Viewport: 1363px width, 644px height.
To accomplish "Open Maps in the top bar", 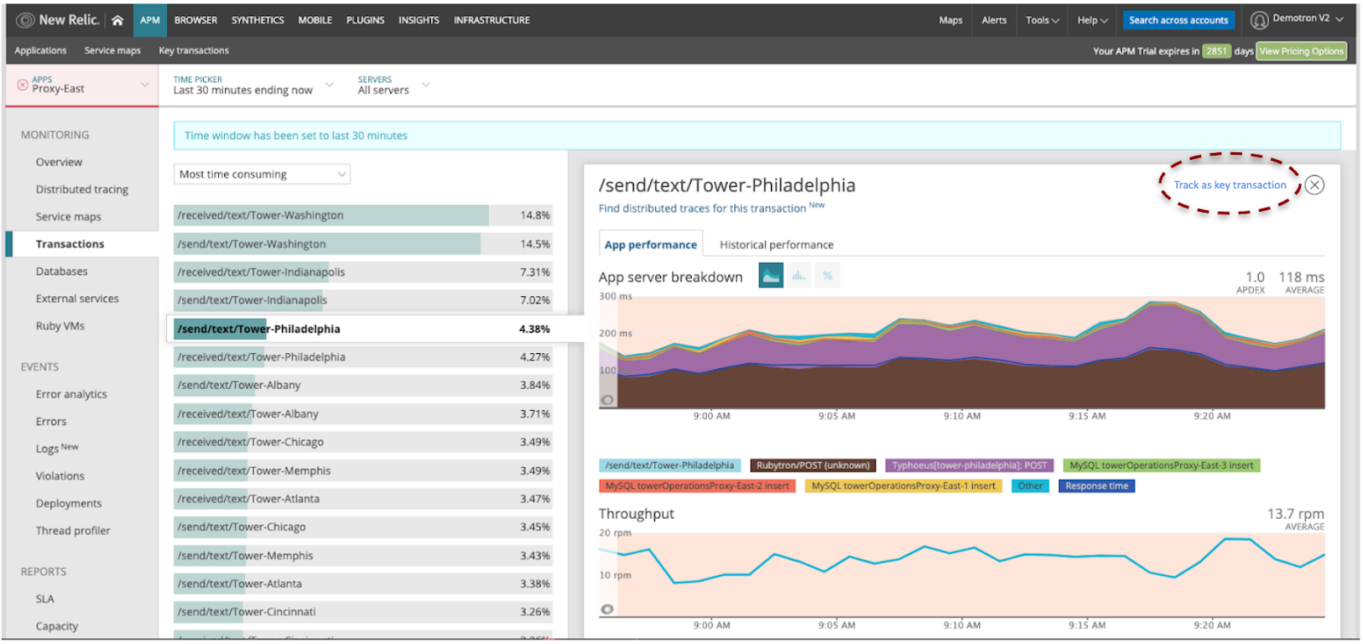I will (x=951, y=20).
